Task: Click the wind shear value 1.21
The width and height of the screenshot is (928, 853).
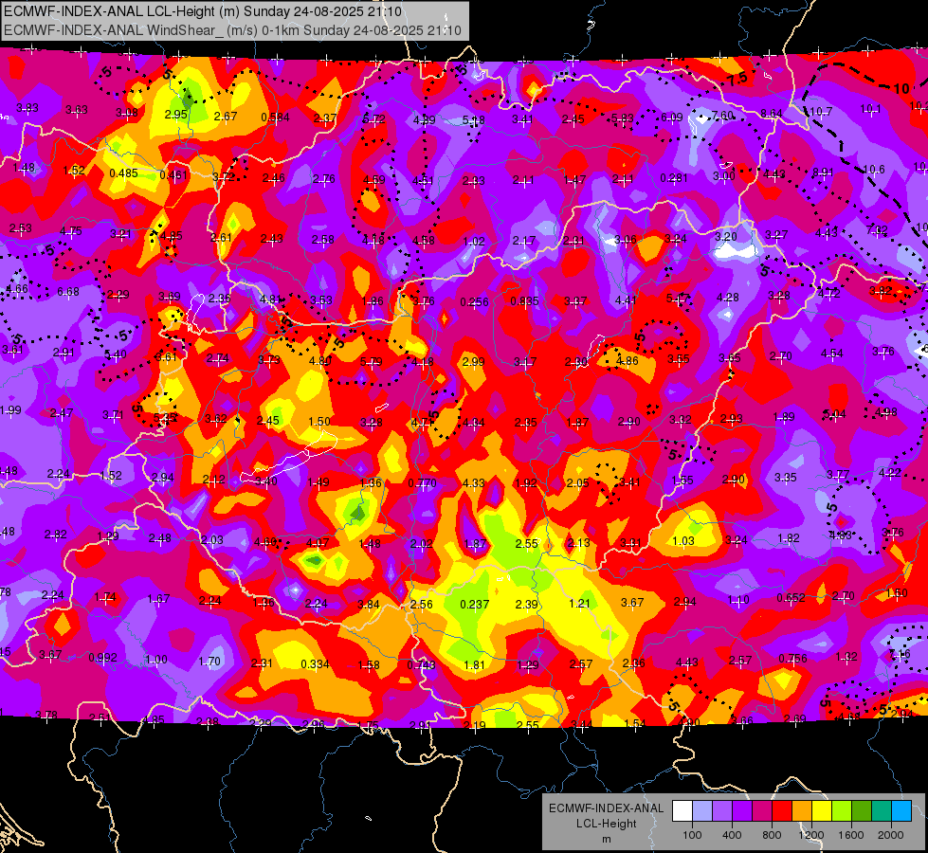Action: point(579,603)
